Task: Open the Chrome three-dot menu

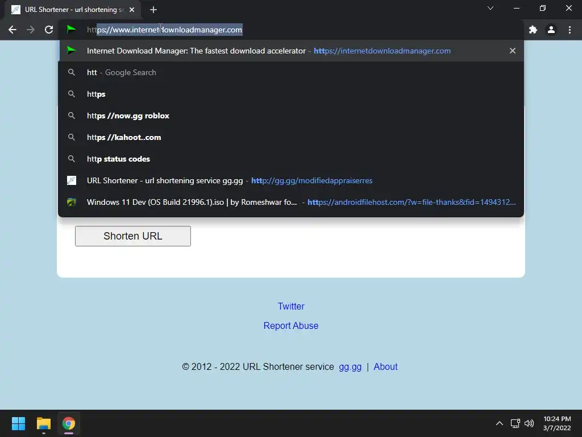Action: 569,30
